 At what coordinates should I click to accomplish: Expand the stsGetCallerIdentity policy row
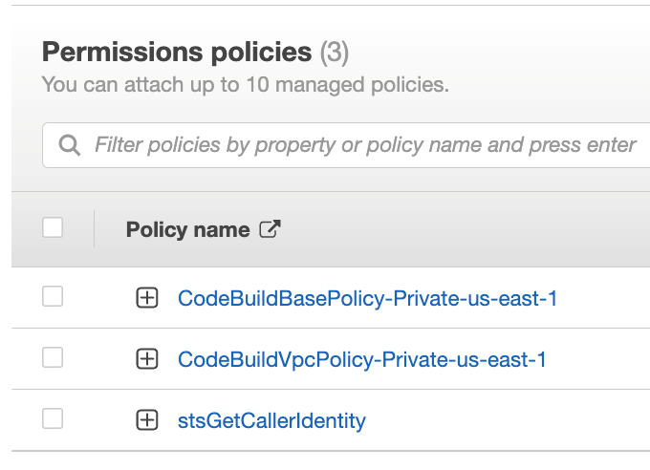146,420
